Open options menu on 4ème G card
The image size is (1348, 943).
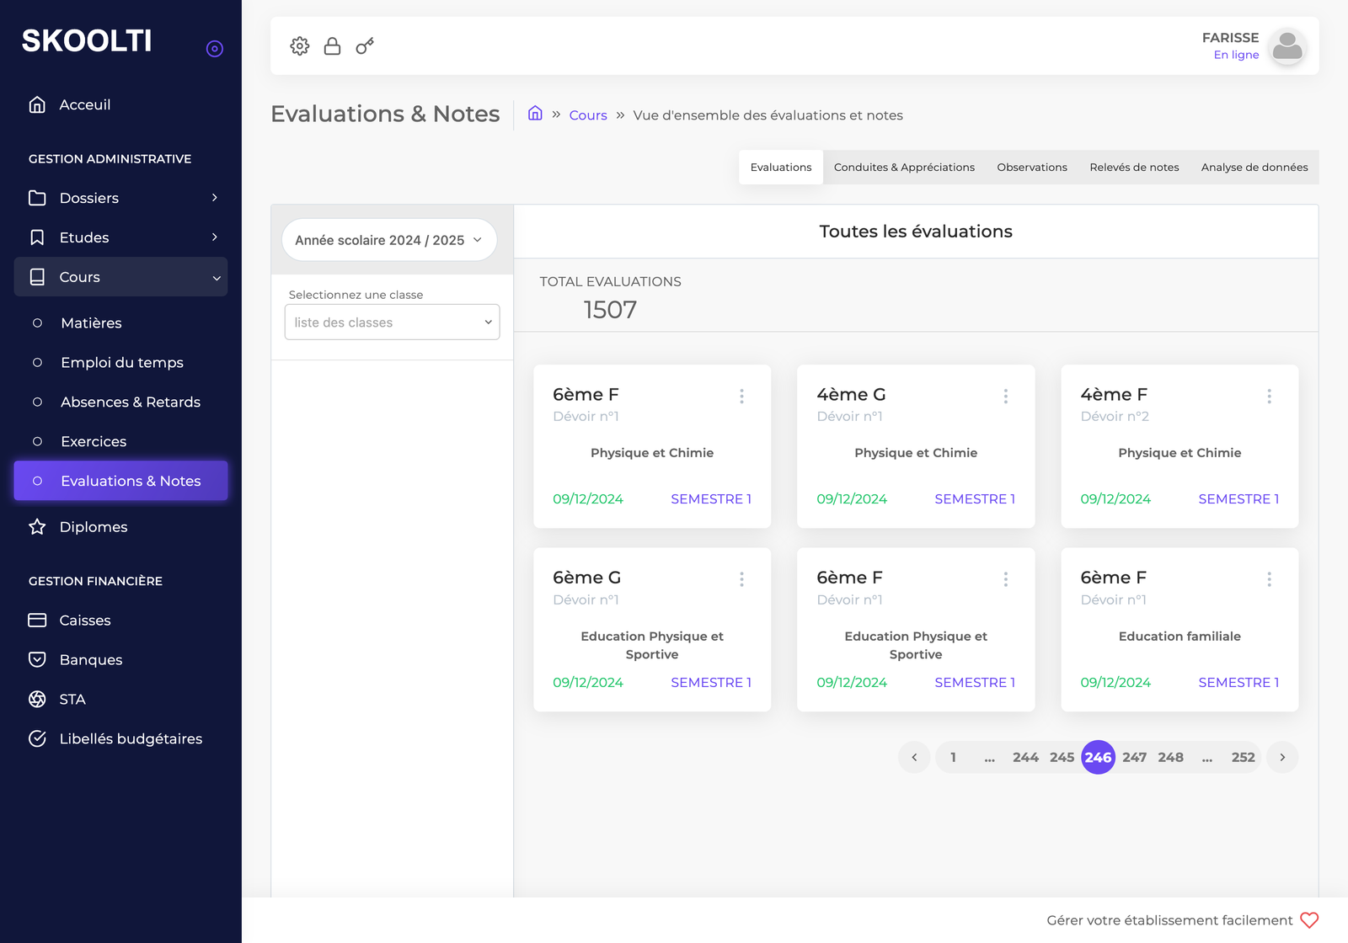pyautogui.click(x=1005, y=396)
